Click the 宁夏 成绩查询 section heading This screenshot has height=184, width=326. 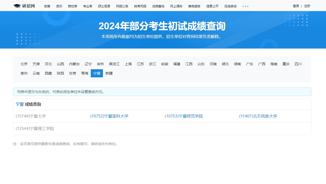pos(28,104)
